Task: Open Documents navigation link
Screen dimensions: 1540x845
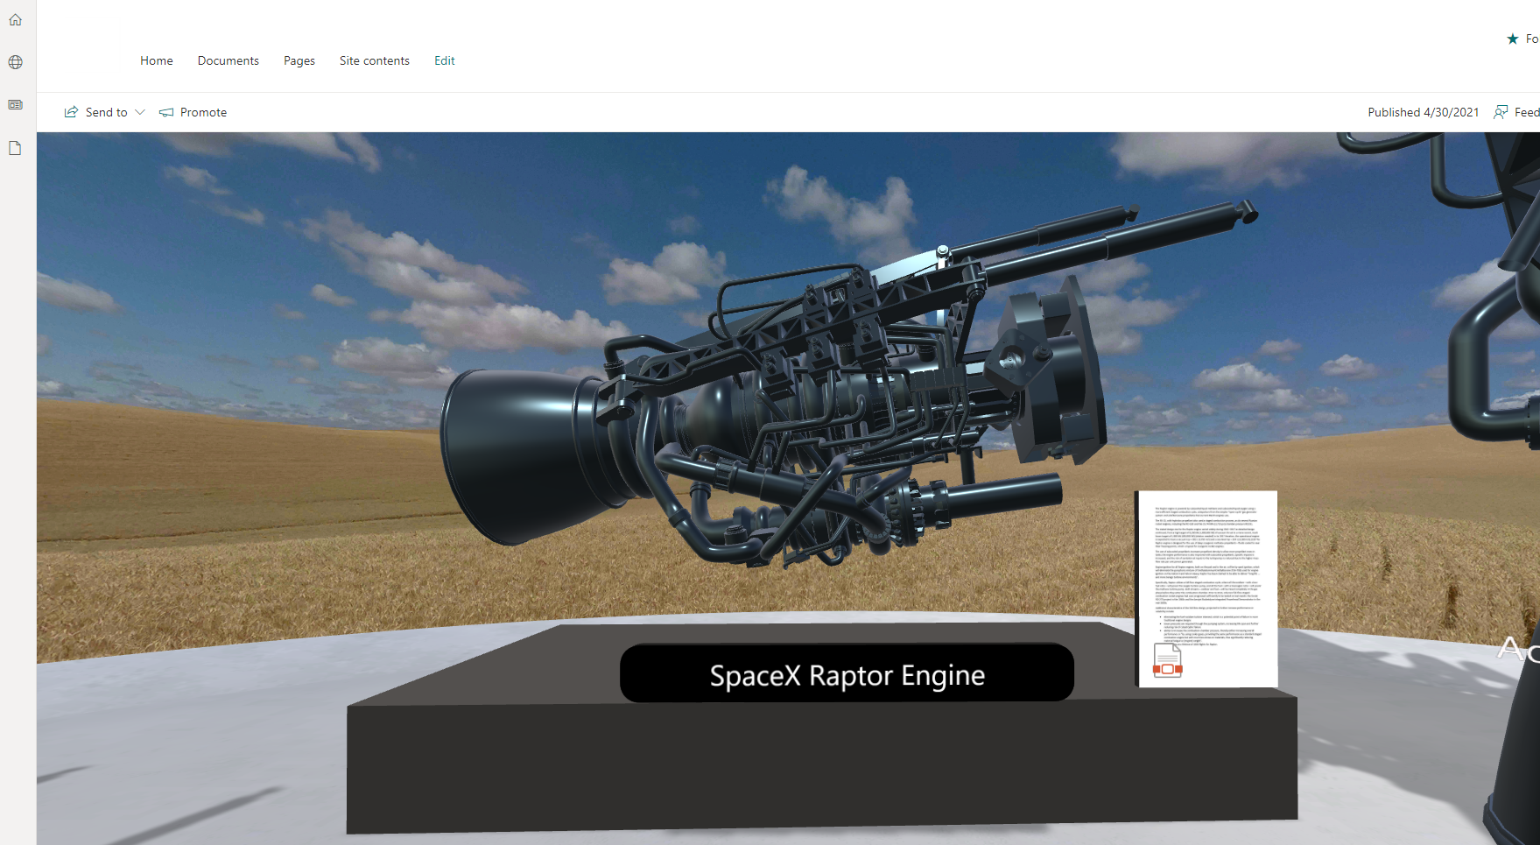Action: pyautogui.click(x=229, y=60)
